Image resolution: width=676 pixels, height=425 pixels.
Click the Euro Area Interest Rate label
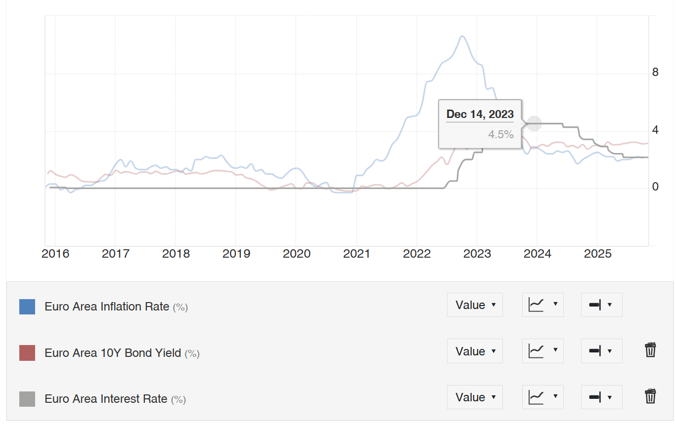[106, 399]
